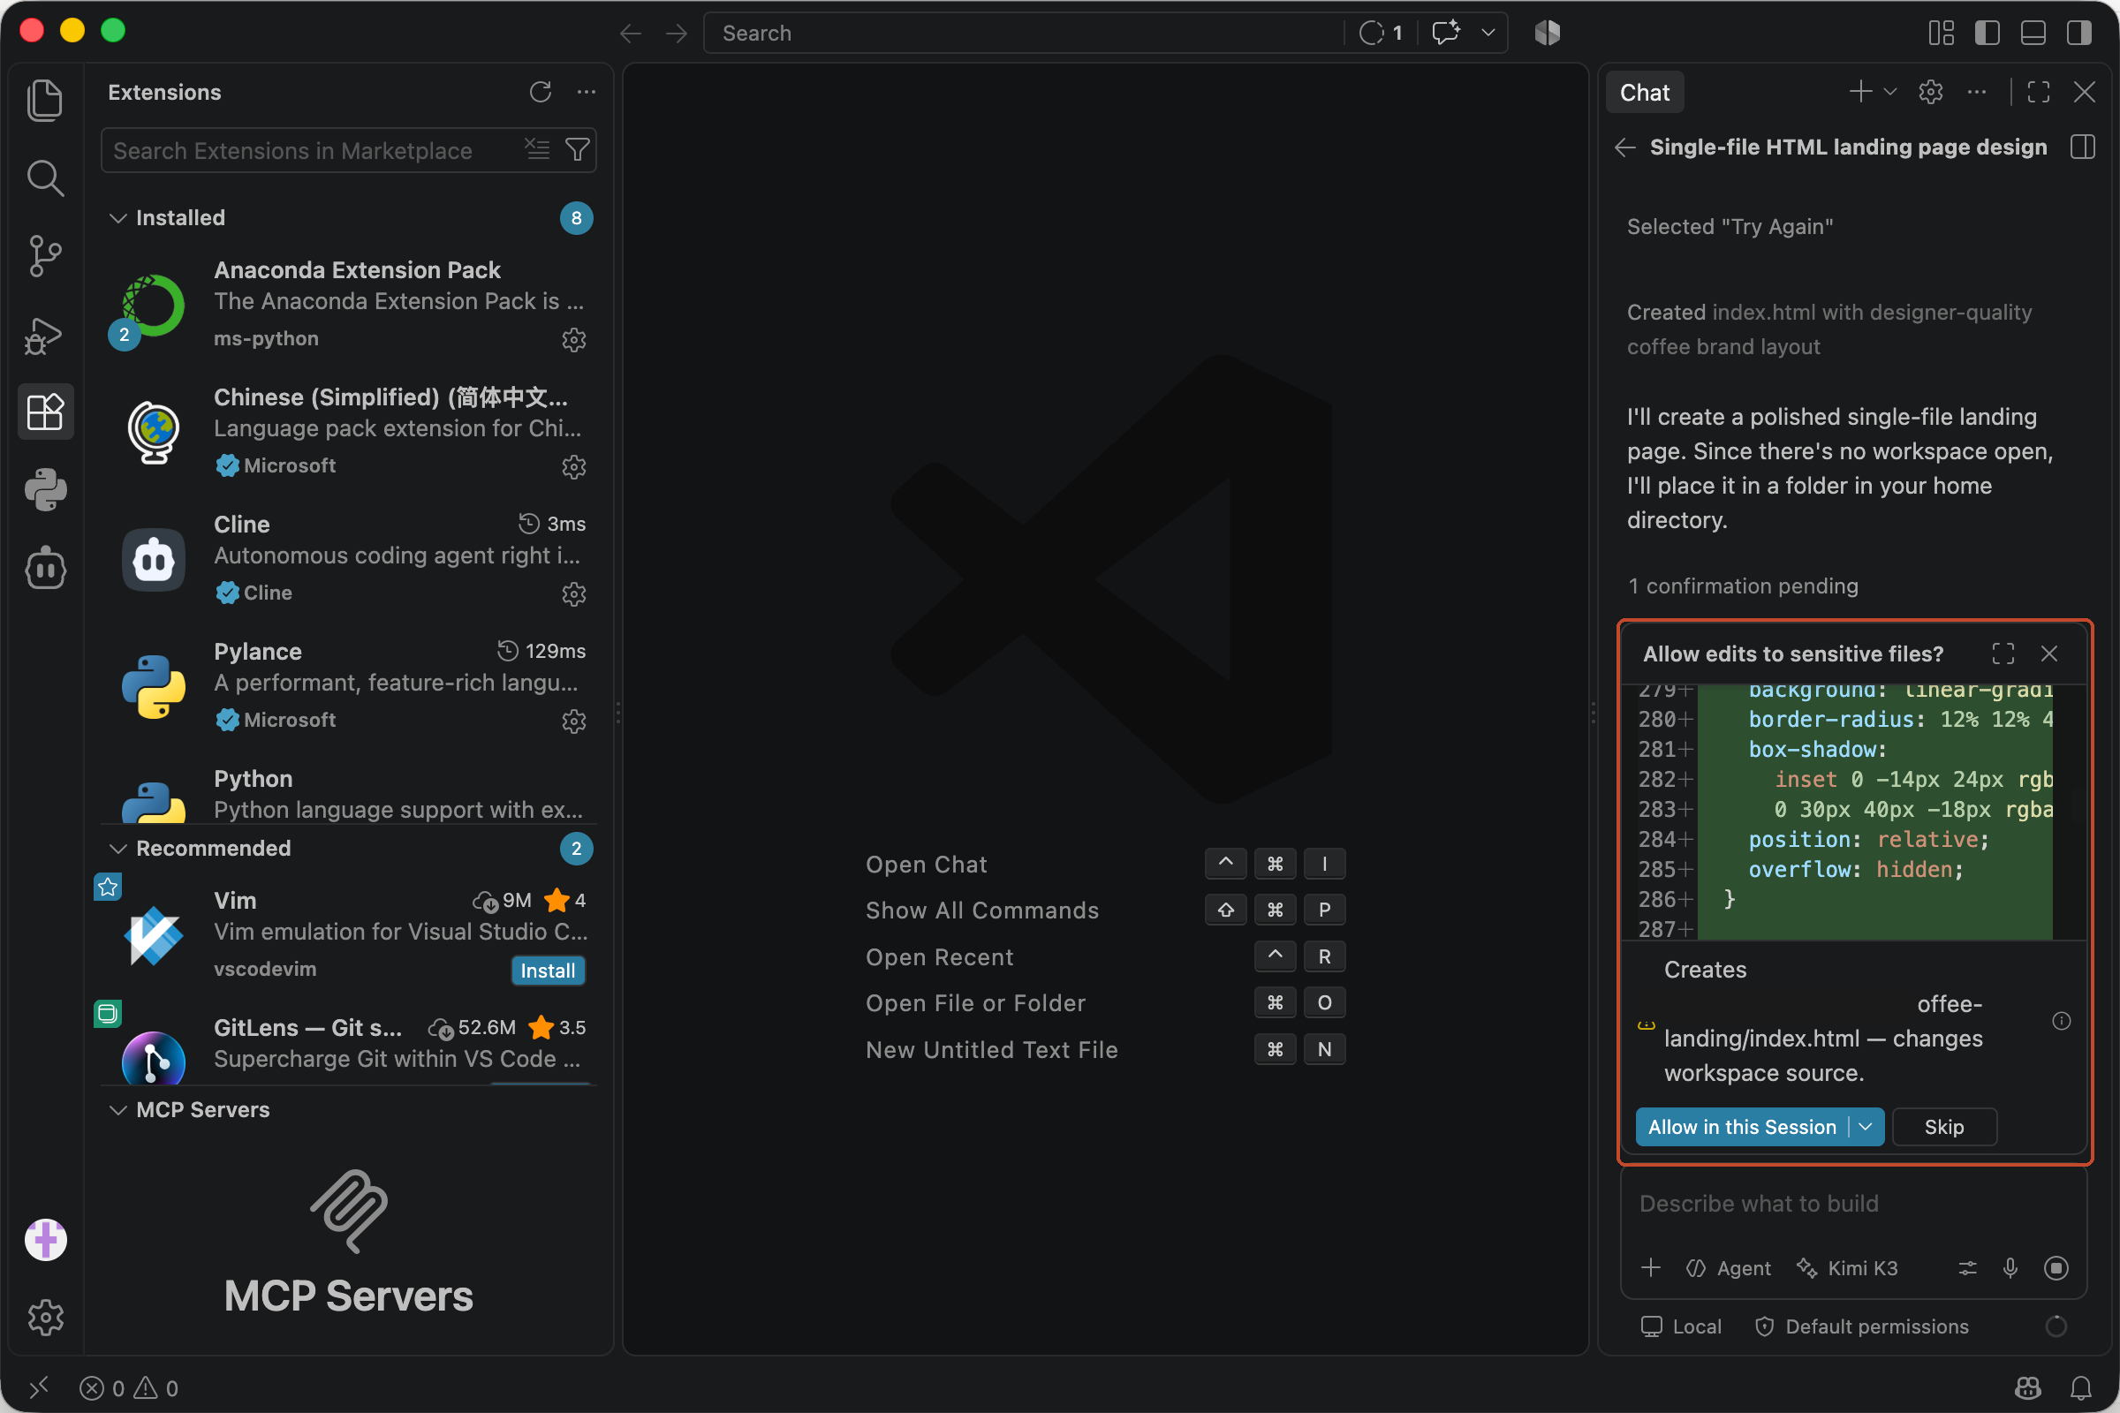The image size is (2120, 1413).
Task: Toggle primary side bar visibility
Action: [1987, 34]
